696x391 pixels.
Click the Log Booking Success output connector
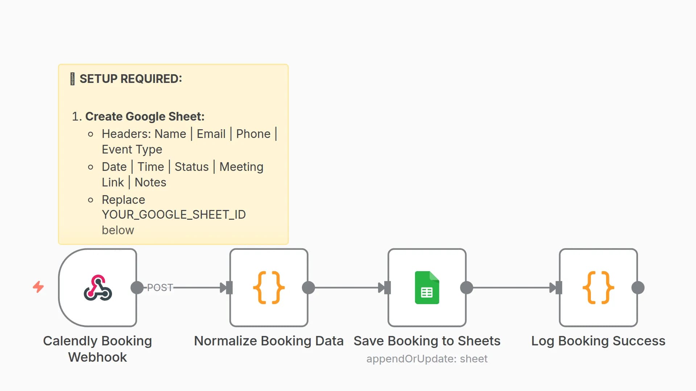click(638, 288)
